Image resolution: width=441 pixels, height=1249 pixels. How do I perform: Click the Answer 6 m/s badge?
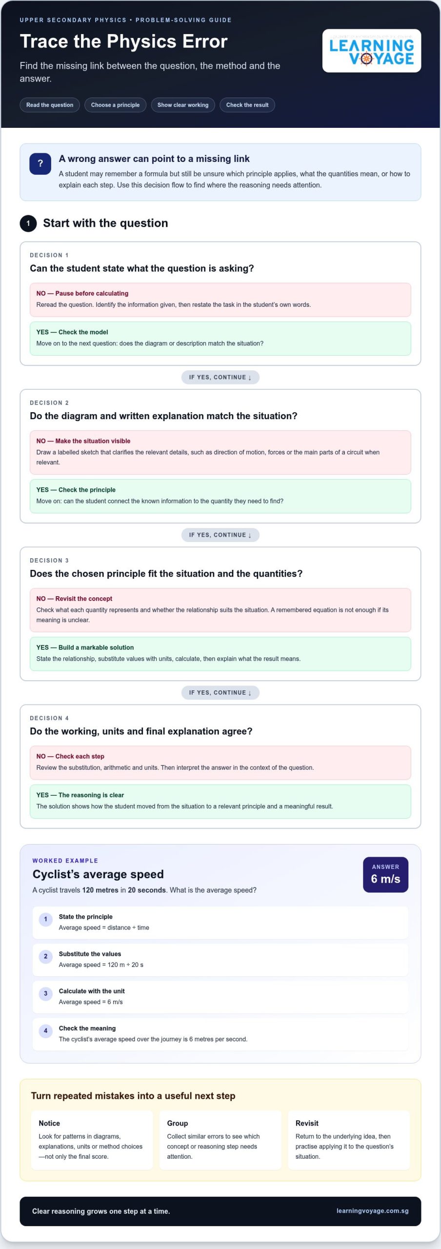point(385,875)
